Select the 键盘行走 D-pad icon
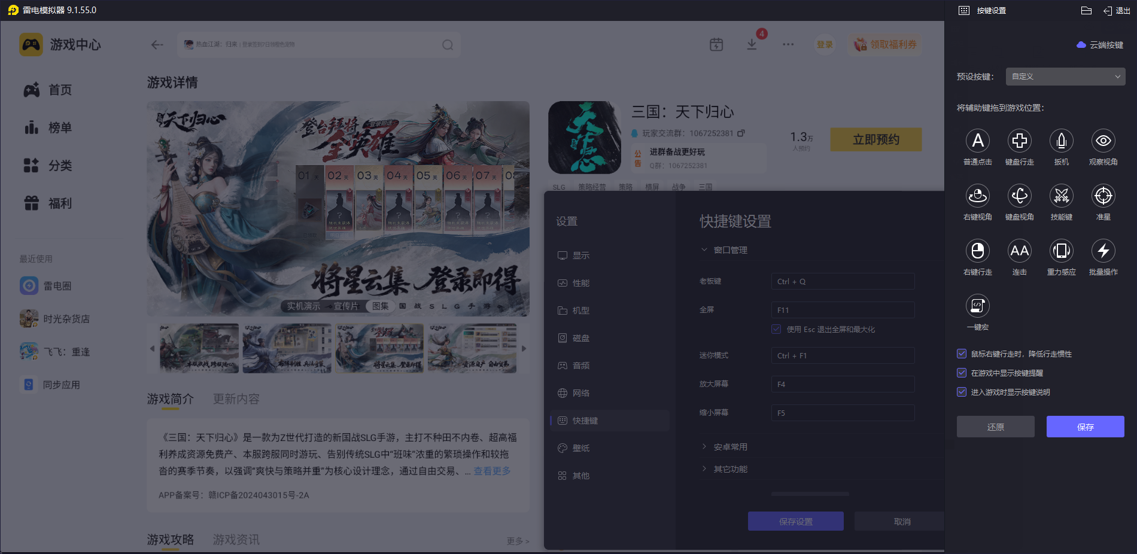 pos(1019,141)
